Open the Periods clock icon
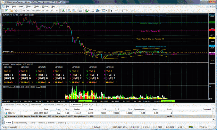Viewport: 217px width, 130px height. (x=97, y=11)
